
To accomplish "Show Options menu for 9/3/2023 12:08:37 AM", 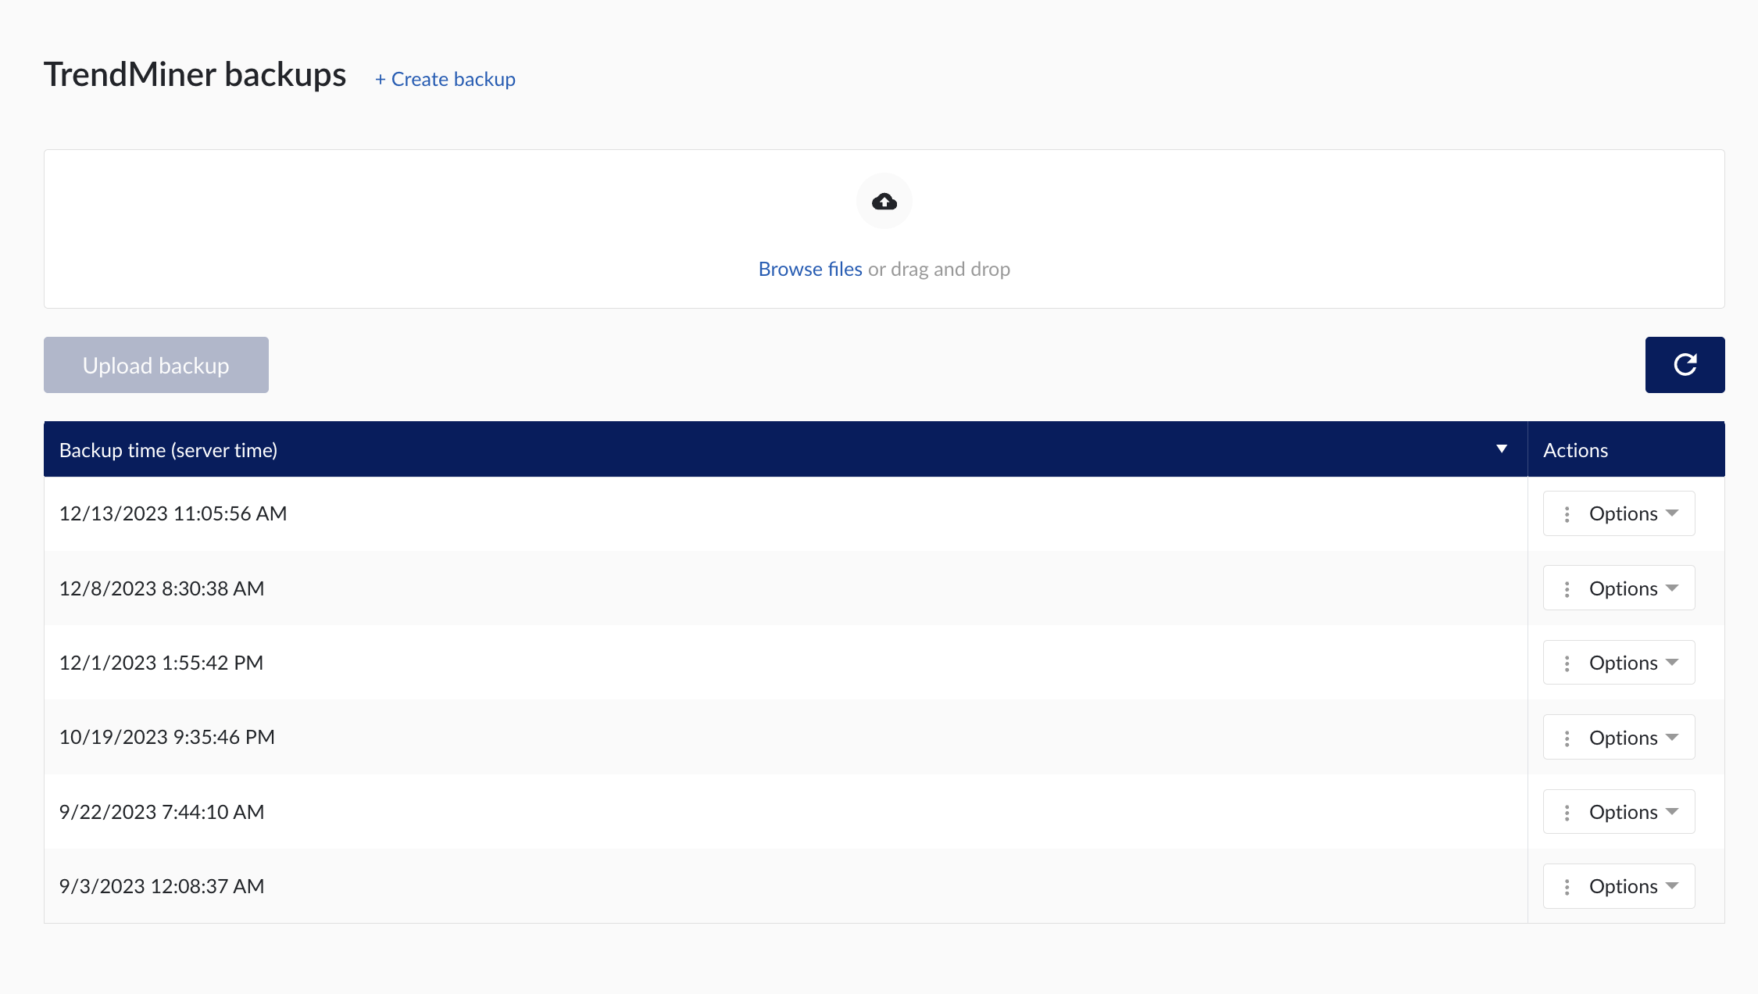I will pos(1619,886).
